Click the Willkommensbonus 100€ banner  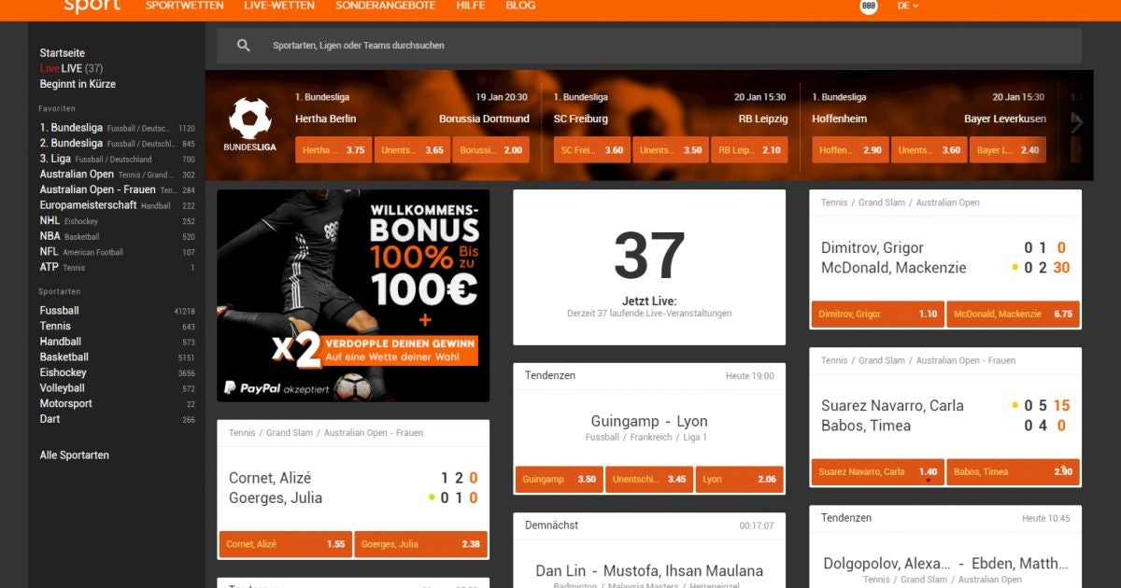[353, 296]
